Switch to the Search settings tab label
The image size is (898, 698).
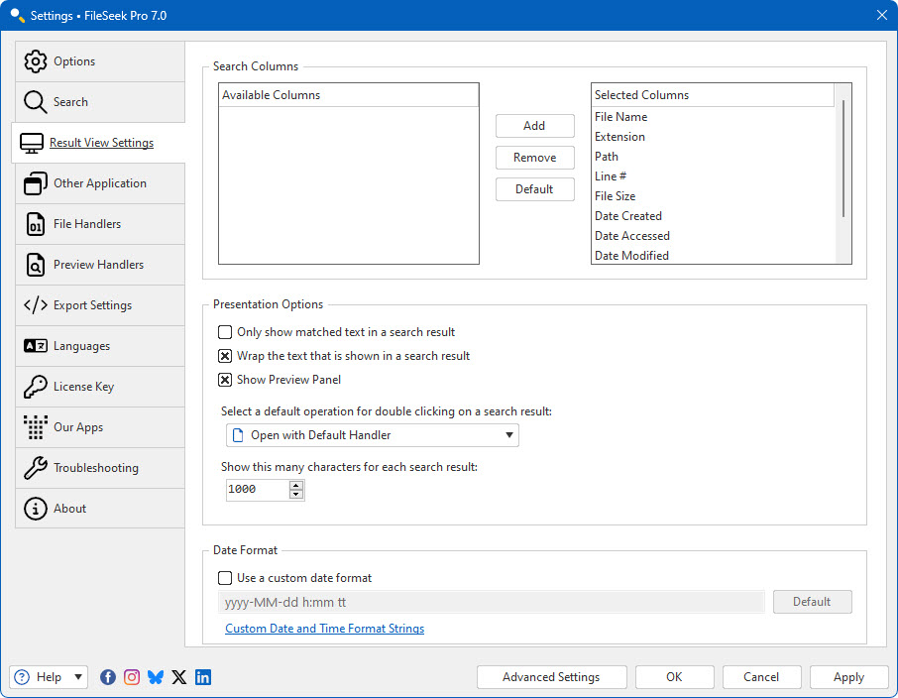click(x=70, y=102)
